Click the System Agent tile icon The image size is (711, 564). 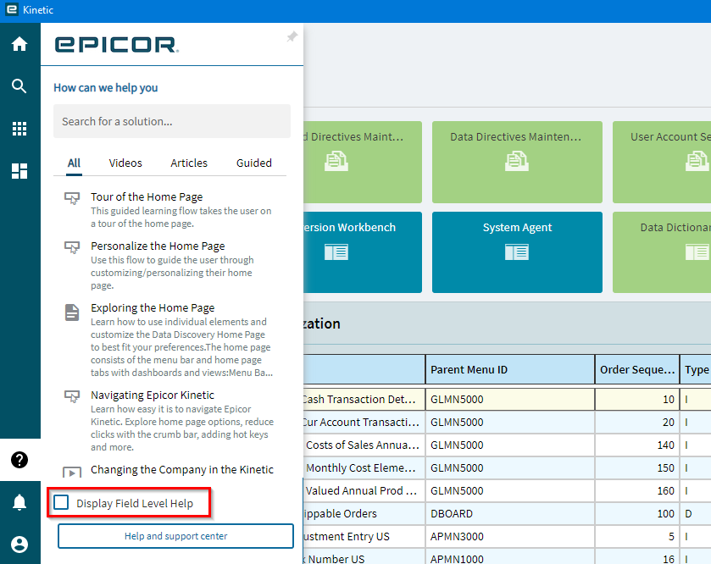(x=517, y=252)
